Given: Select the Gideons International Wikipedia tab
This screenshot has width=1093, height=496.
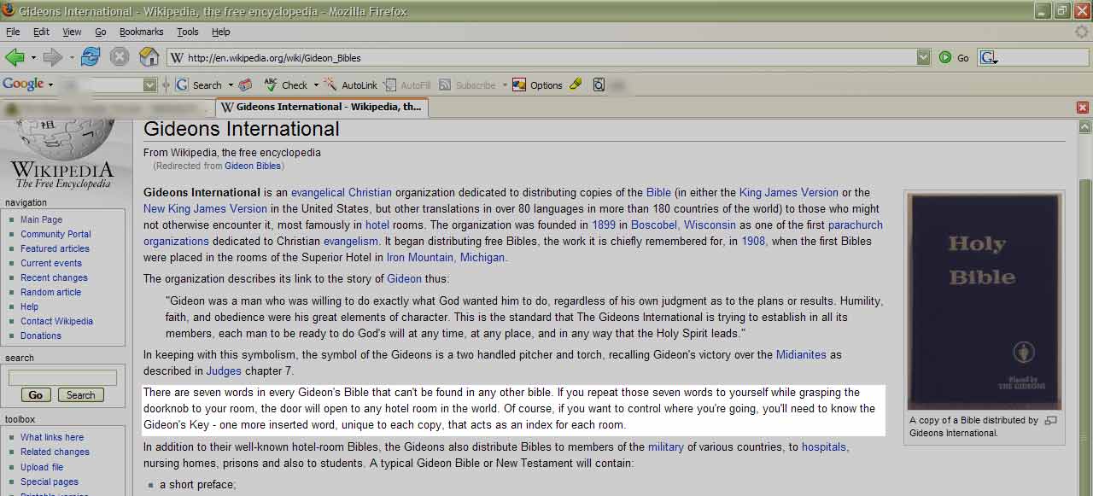Looking at the screenshot, I should [322, 108].
